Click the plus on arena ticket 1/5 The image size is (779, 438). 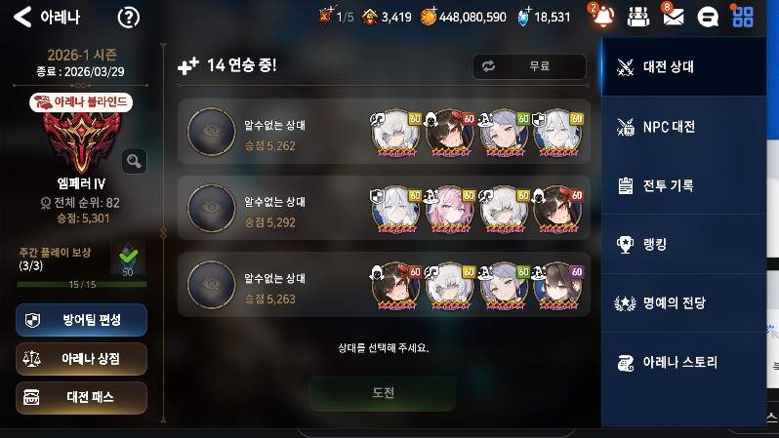pyautogui.click(x=332, y=9)
